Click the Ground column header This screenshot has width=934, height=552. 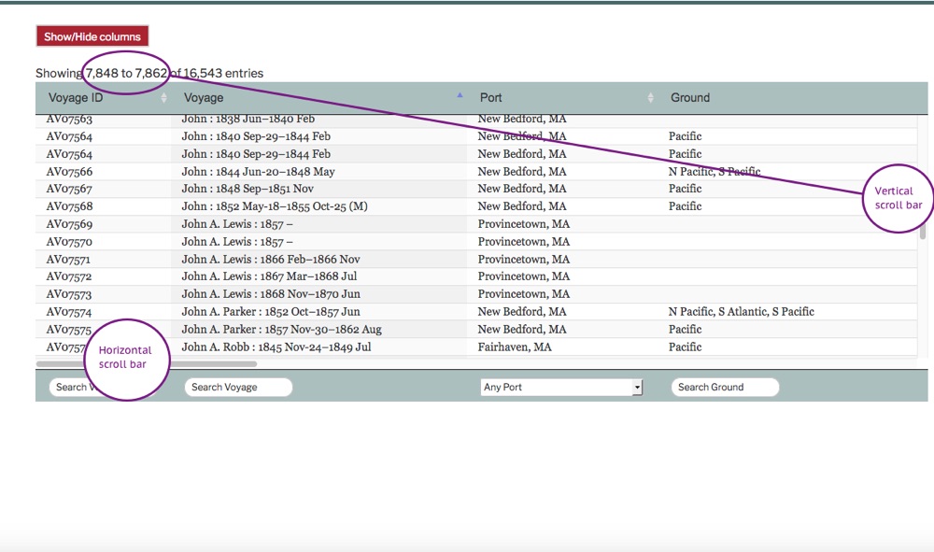click(x=690, y=98)
